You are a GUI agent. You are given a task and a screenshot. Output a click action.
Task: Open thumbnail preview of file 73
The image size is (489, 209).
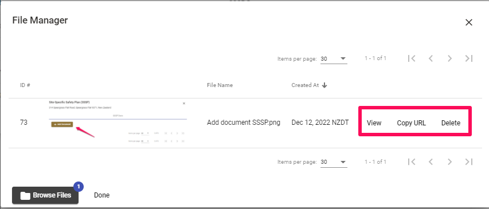click(118, 123)
